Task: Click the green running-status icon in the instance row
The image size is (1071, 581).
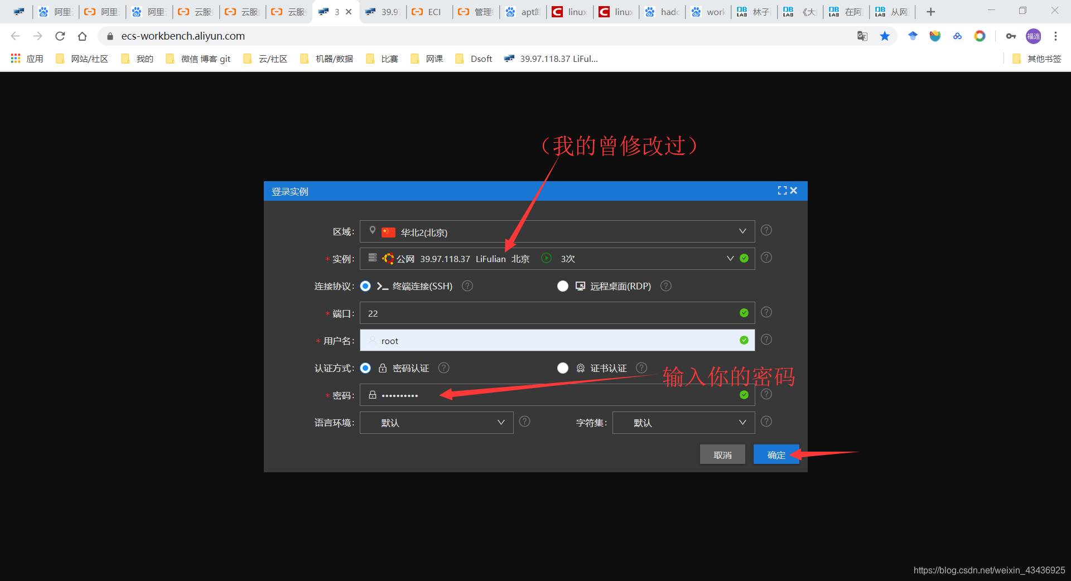Action: (x=547, y=258)
